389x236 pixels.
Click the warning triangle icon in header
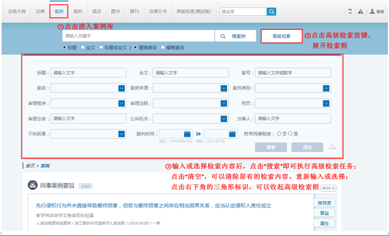(x=360, y=11)
